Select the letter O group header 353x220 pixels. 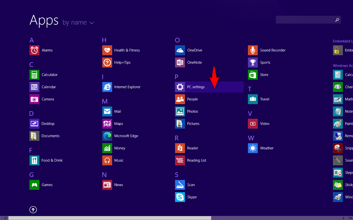click(x=177, y=40)
